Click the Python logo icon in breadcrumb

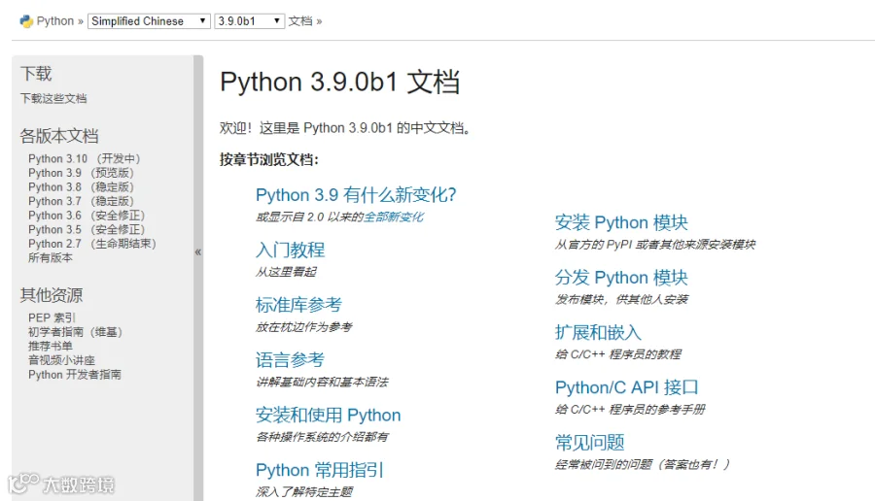click(26, 21)
